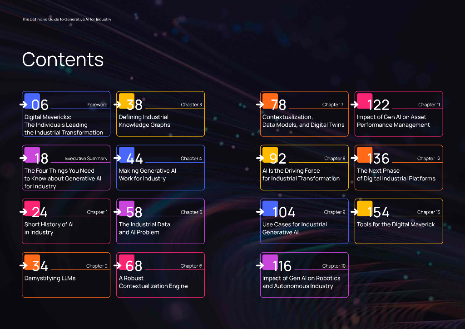Open 'Use Cases for Industrial Generative AI'
This screenshot has width=465, height=329.
pos(294,229)
